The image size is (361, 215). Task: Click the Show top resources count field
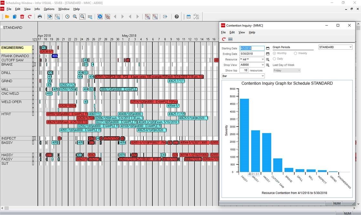pyautogui.click(x=244, y=70)
